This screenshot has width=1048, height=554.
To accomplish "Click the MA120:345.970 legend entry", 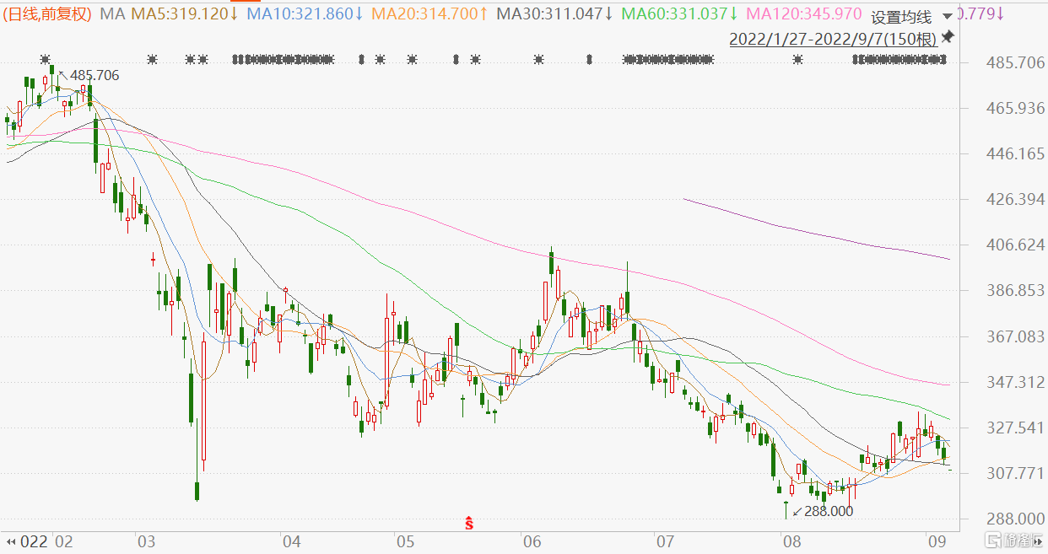I will tap(804, 14).
